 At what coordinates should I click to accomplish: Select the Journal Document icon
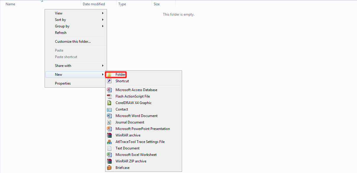(109, 122)
